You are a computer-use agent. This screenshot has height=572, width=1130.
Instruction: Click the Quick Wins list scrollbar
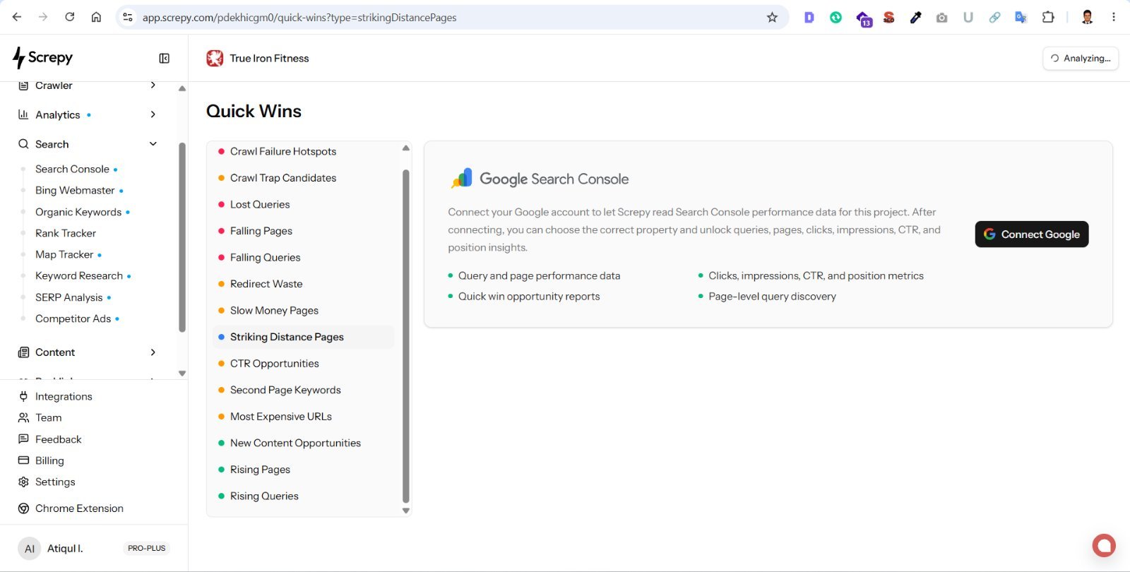pyautogui.click(x=406, y=336)
